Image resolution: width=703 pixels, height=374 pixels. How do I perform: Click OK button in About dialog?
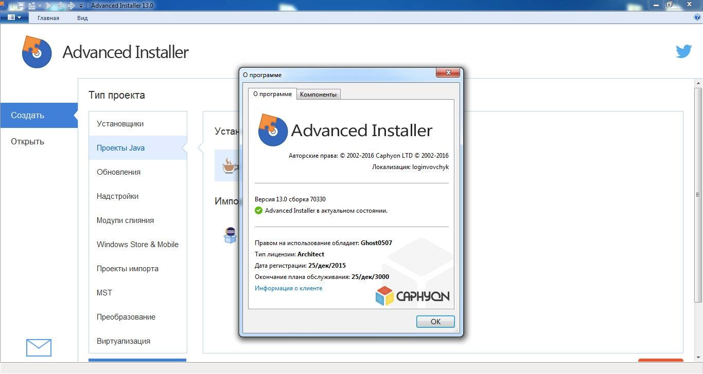click(435, 322)
